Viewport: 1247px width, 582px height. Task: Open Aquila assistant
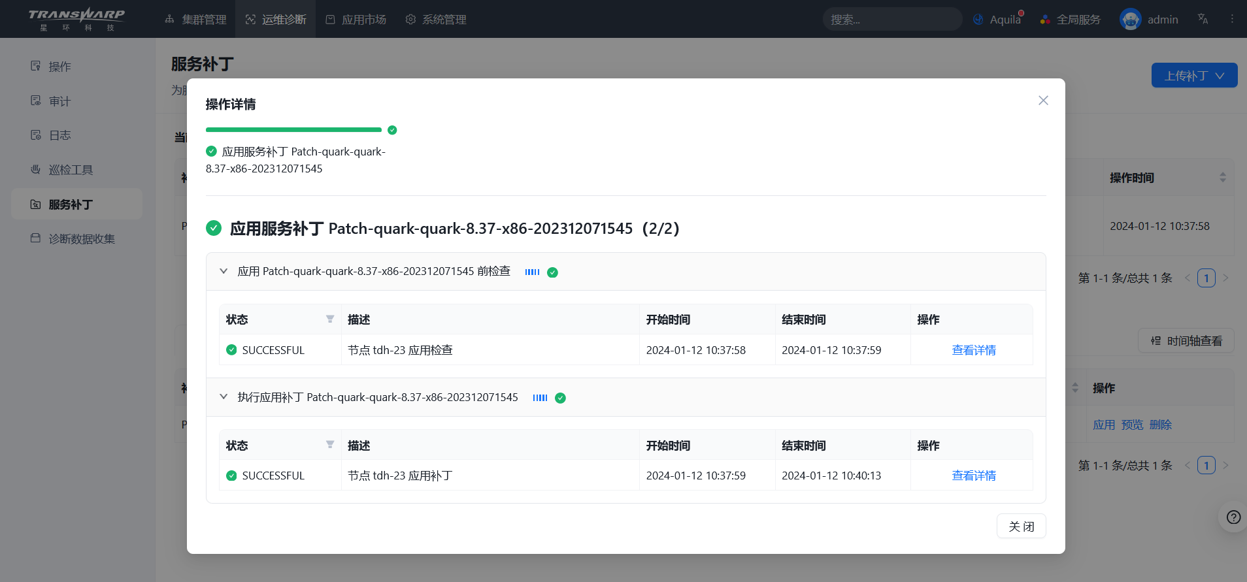(x=998, y=20)
